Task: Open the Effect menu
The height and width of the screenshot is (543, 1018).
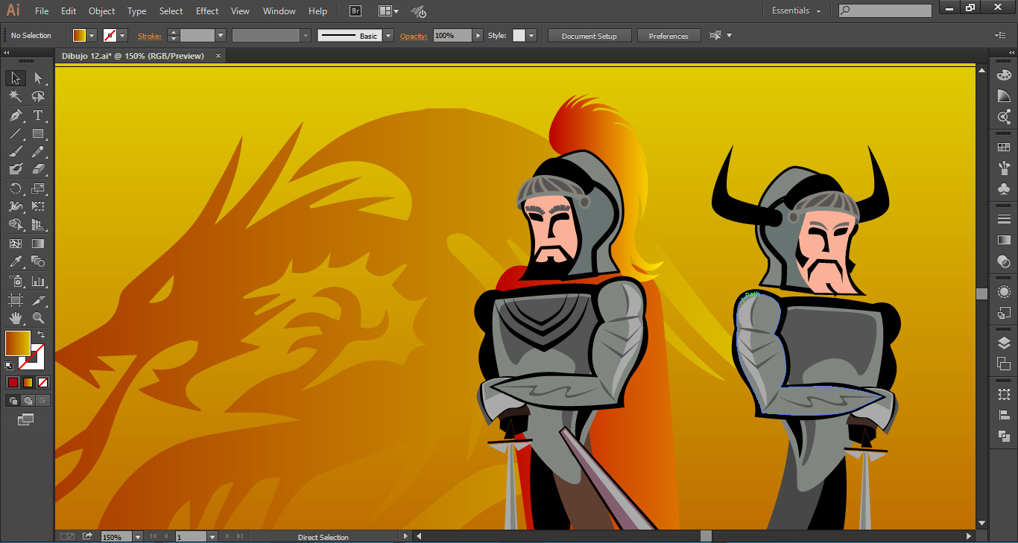Action: point(207,11)
